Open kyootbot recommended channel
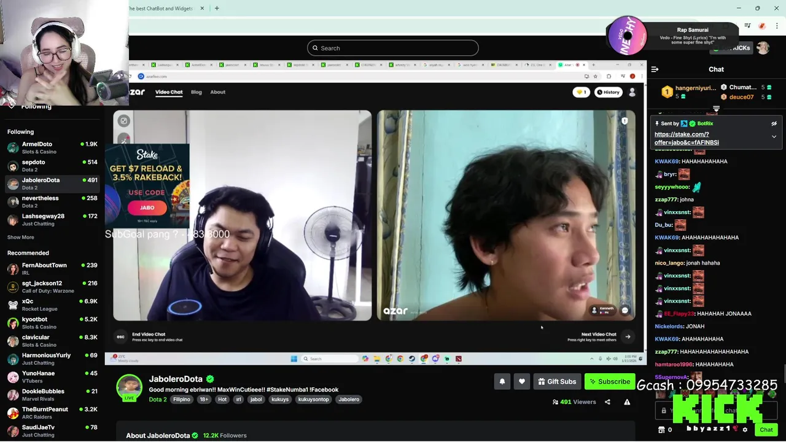The height and width of the screenshot is (442, 786). (x=52, y=323)
